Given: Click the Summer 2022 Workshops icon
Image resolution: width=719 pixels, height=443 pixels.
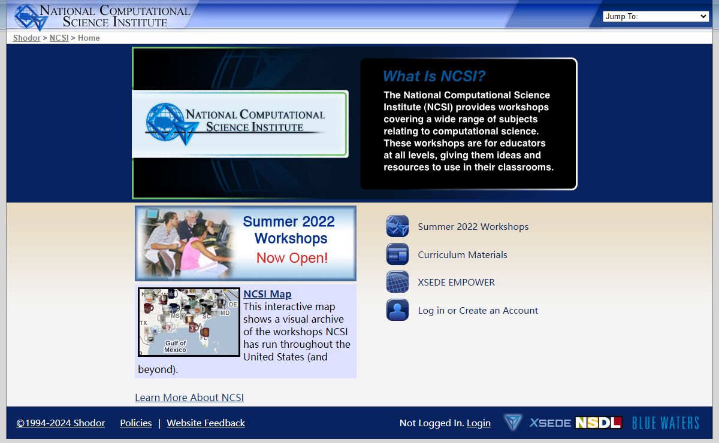Looking at the screenshot, I should coord(397,226).
